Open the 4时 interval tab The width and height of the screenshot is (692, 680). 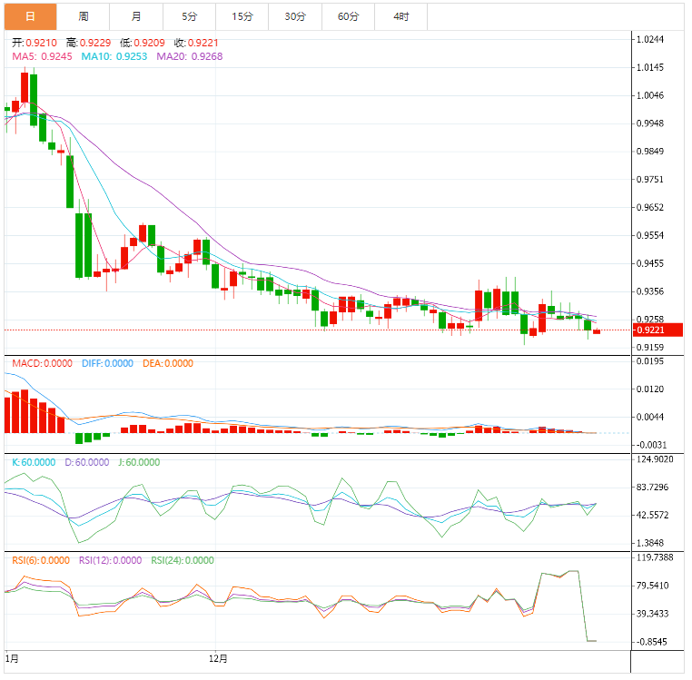click(x=401, y=16)
